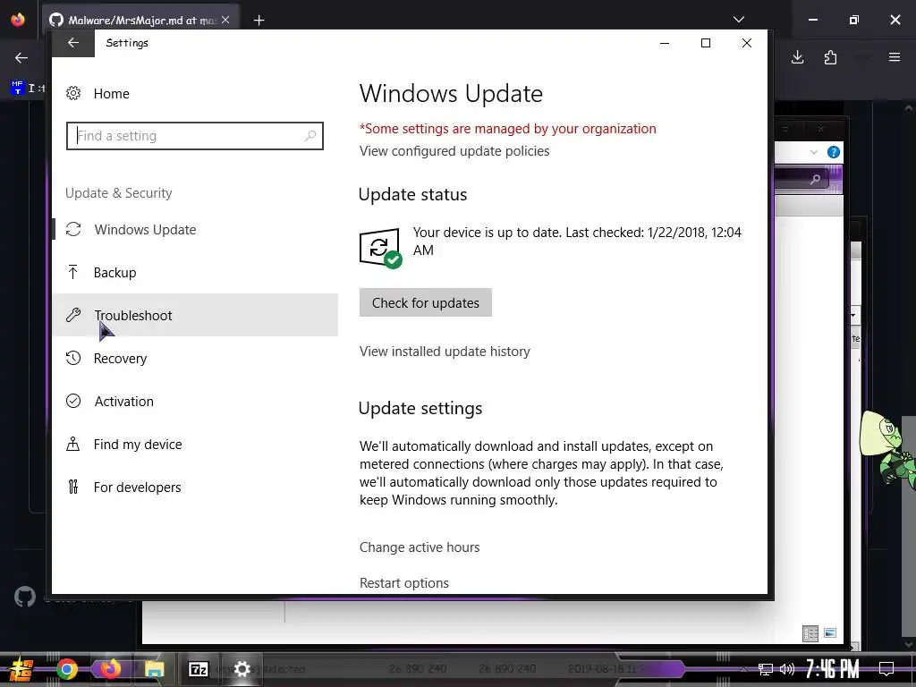Open Restart options link
The image size is (916, 687).
pos(404,583)
